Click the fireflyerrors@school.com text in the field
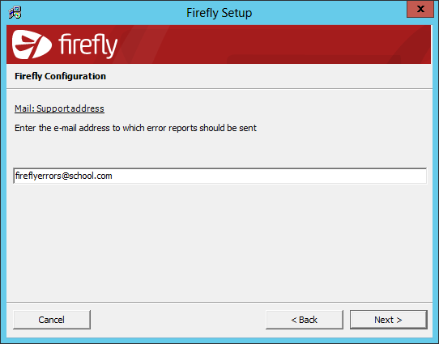This screenshot has width=439, height=344. (63, 176)
